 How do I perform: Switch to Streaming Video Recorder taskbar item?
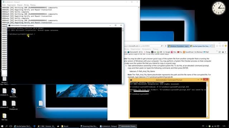89,126
